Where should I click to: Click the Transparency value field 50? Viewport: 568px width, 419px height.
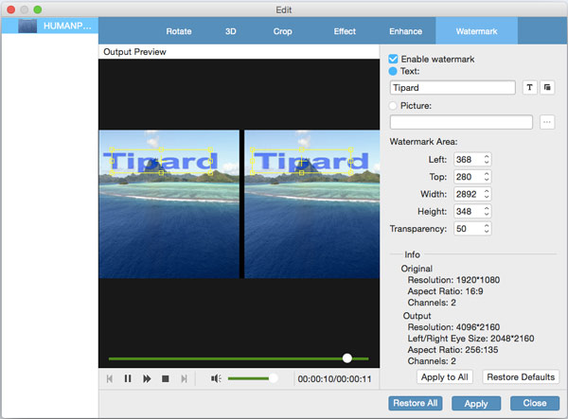pyautogui.click(x=468, y=229)
